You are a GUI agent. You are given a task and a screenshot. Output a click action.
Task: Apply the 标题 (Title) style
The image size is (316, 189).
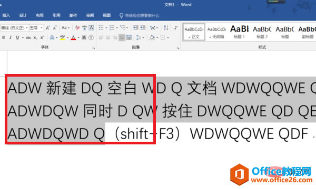285,33
